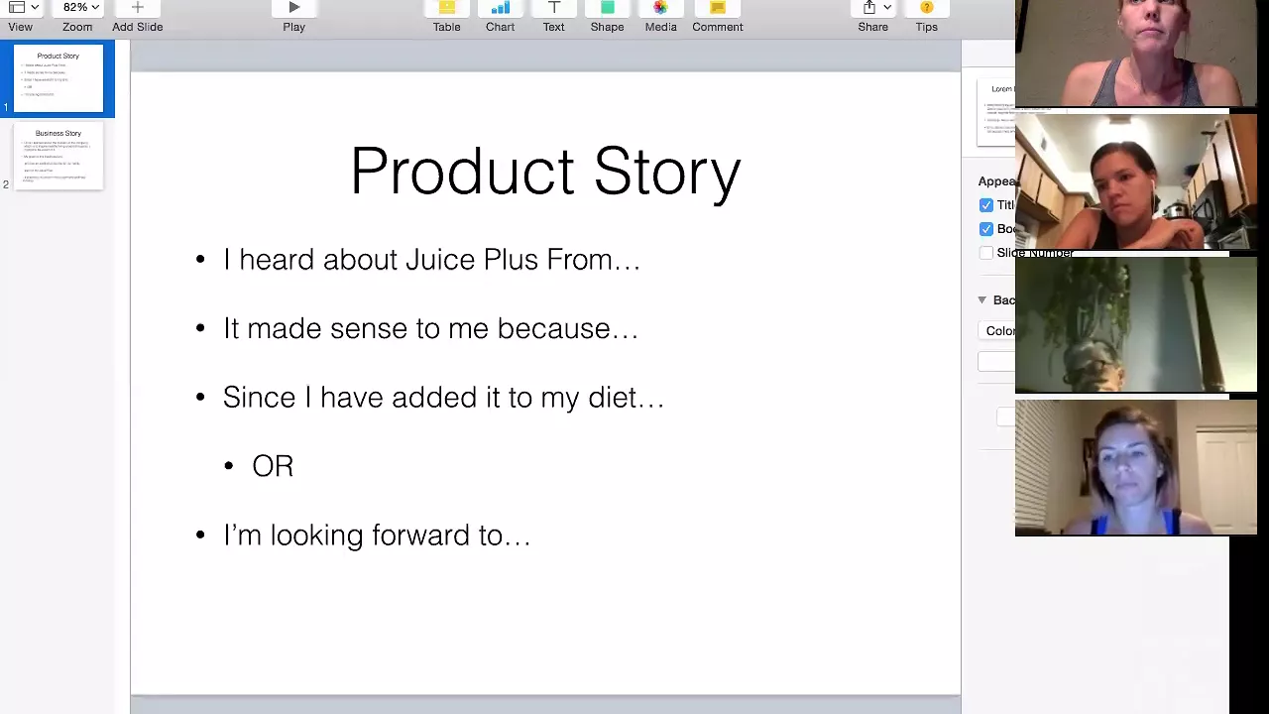
Task: Start slideshow with the Play button
Action: click(x=293, y=7)
